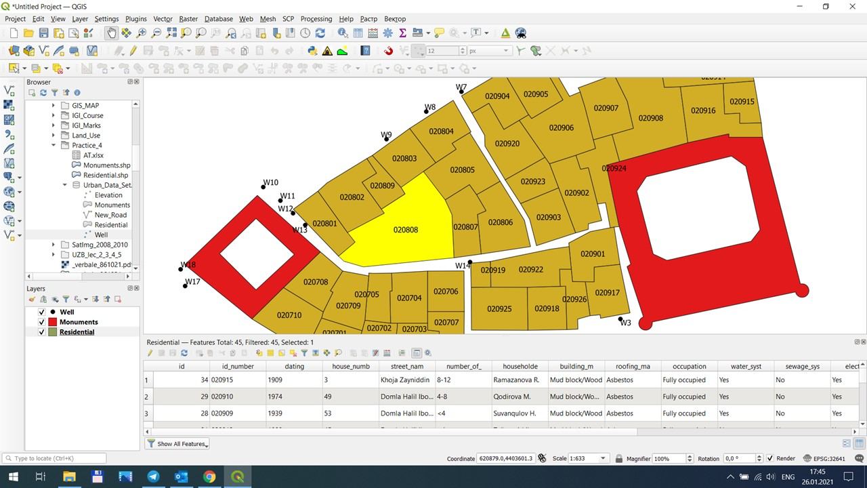Click the Zoom Out magnifier tool
This screenshot has height=488, width=867.
click(x=156, y=33)
